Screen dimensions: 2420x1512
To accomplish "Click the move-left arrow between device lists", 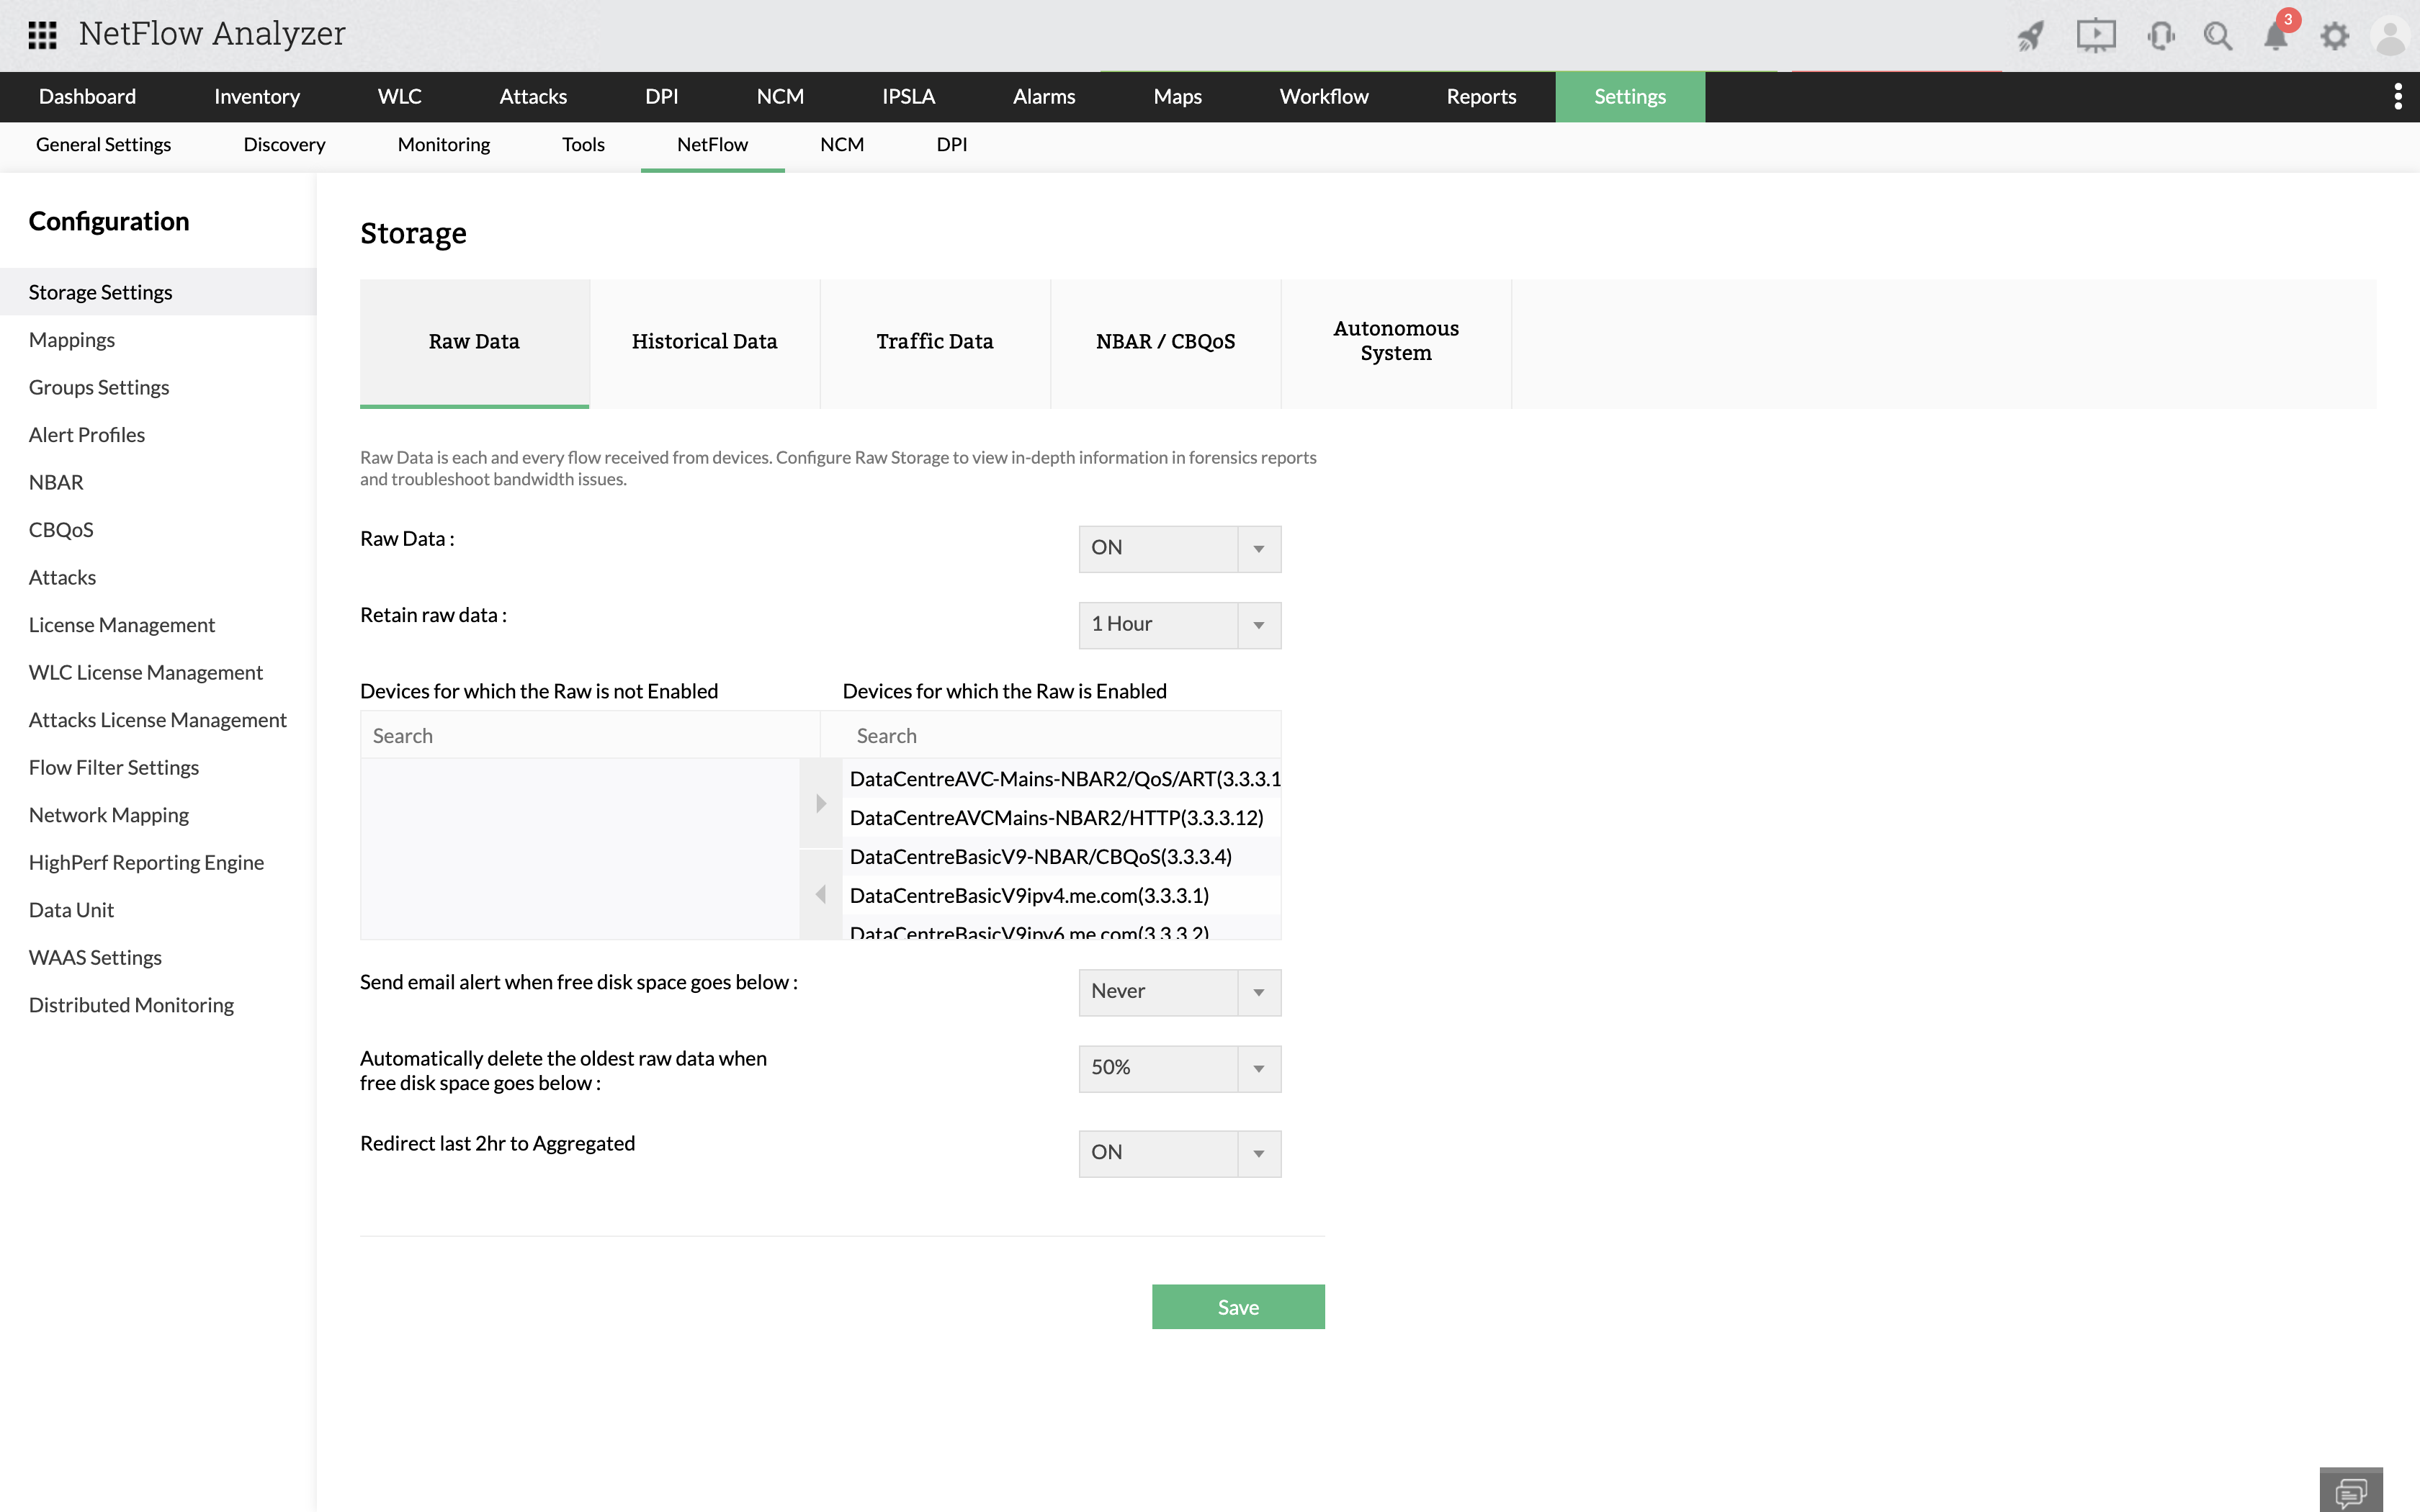I will pyautogui.click(x=821, y=894).
